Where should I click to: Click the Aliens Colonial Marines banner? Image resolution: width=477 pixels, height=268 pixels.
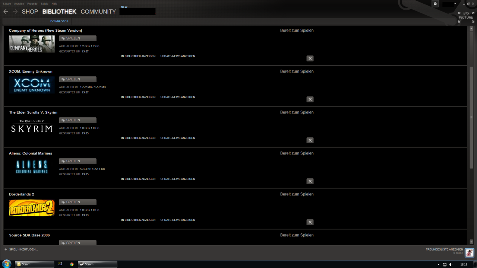[x=32, y=167]
